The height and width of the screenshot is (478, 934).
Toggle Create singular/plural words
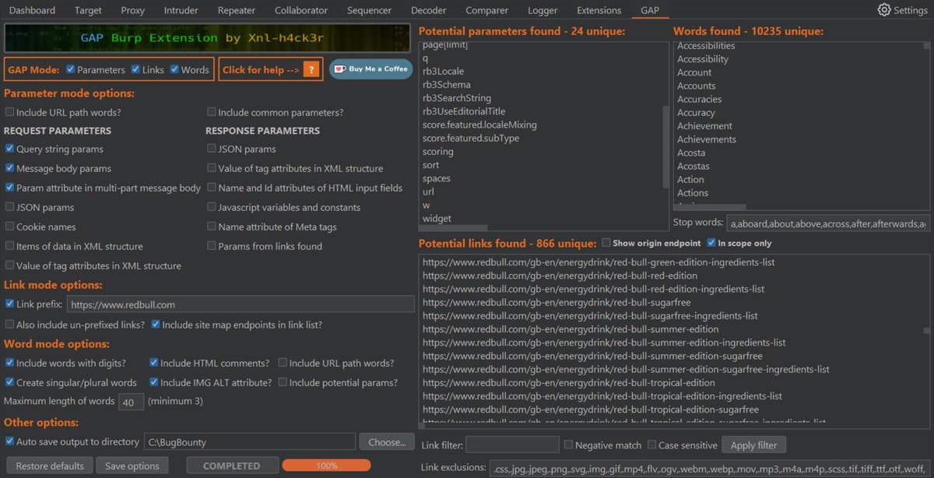[x=9, y=382]
